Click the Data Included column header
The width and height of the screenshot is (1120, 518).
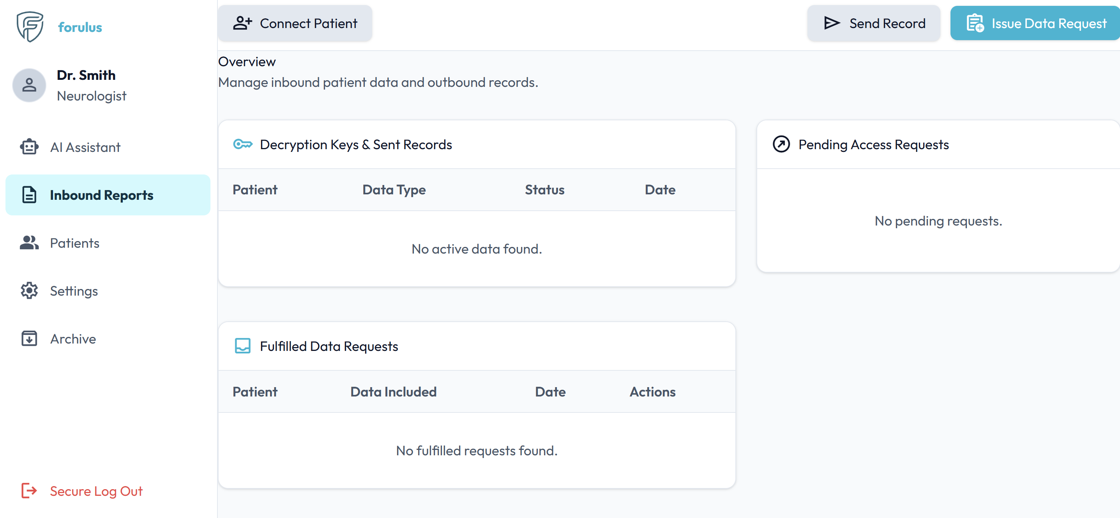(x=394, y=391)
